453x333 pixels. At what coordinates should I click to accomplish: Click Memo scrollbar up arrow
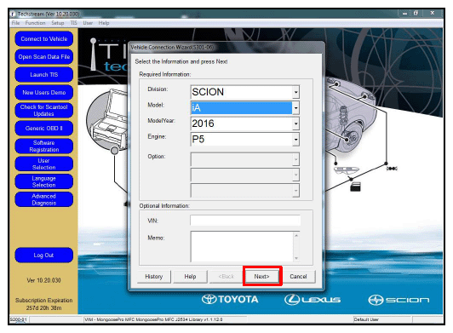click(296, 235)
